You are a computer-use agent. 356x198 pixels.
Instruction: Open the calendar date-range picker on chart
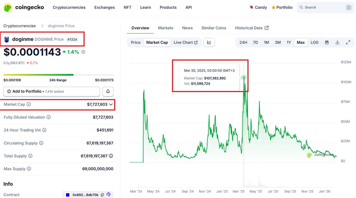327,42
